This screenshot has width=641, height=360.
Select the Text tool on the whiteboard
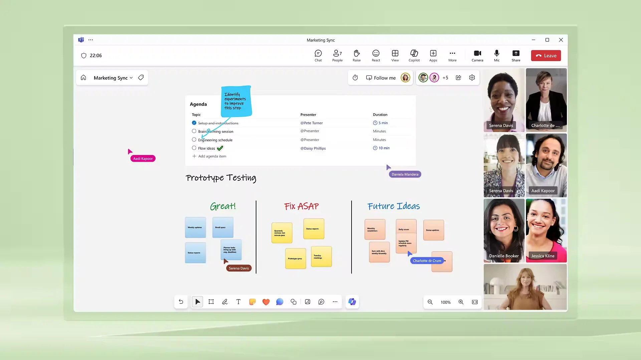[x=238, y=302]
